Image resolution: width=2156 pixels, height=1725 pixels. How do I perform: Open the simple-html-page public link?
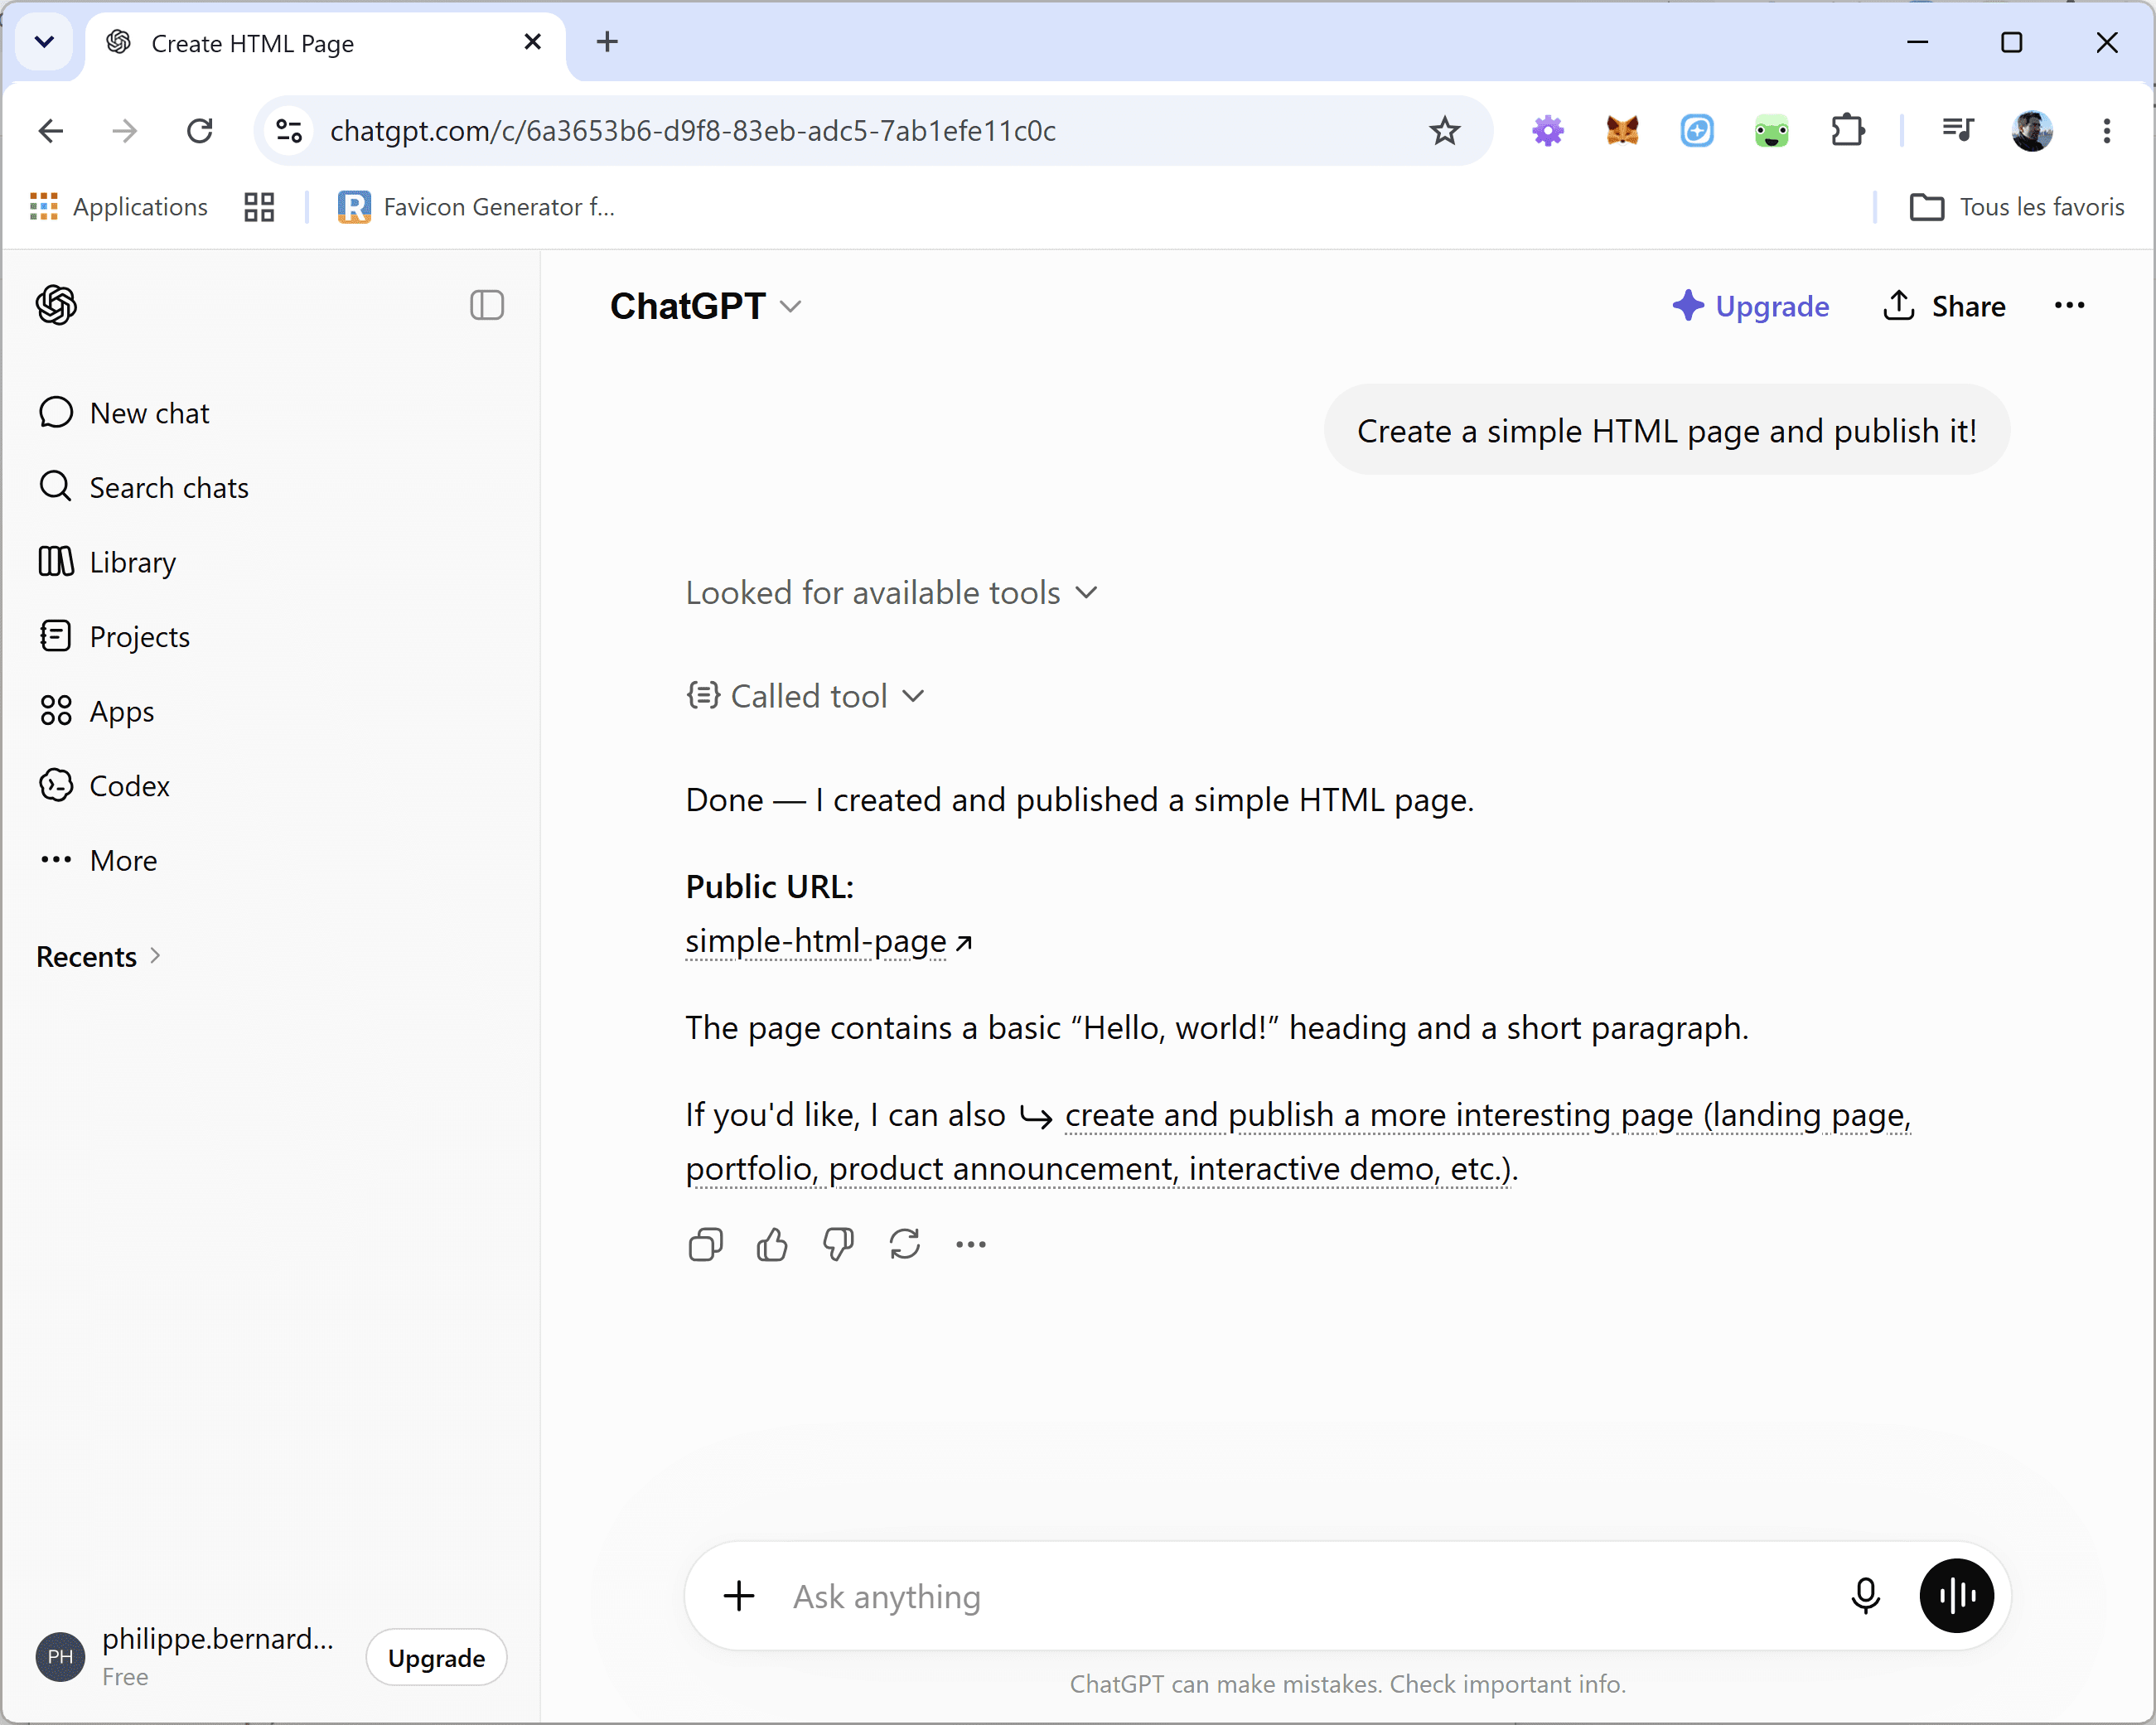pos(828,941)
